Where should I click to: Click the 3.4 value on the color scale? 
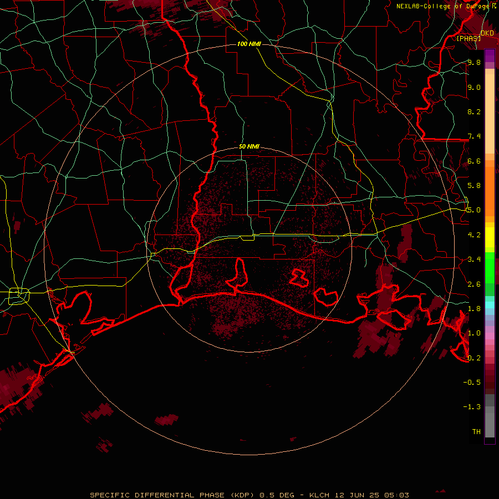[x=474, y=259]
